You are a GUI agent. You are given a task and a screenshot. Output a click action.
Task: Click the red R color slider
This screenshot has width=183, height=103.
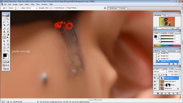coord(167,36)
